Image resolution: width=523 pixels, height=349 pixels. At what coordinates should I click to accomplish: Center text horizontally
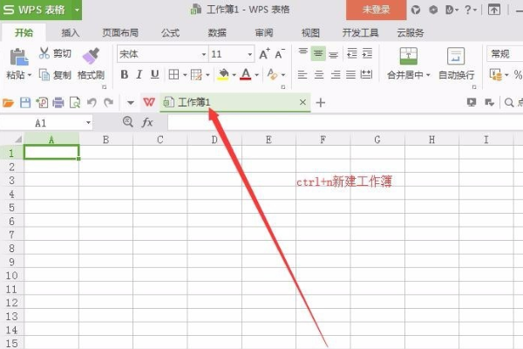(x=319, y=74)
